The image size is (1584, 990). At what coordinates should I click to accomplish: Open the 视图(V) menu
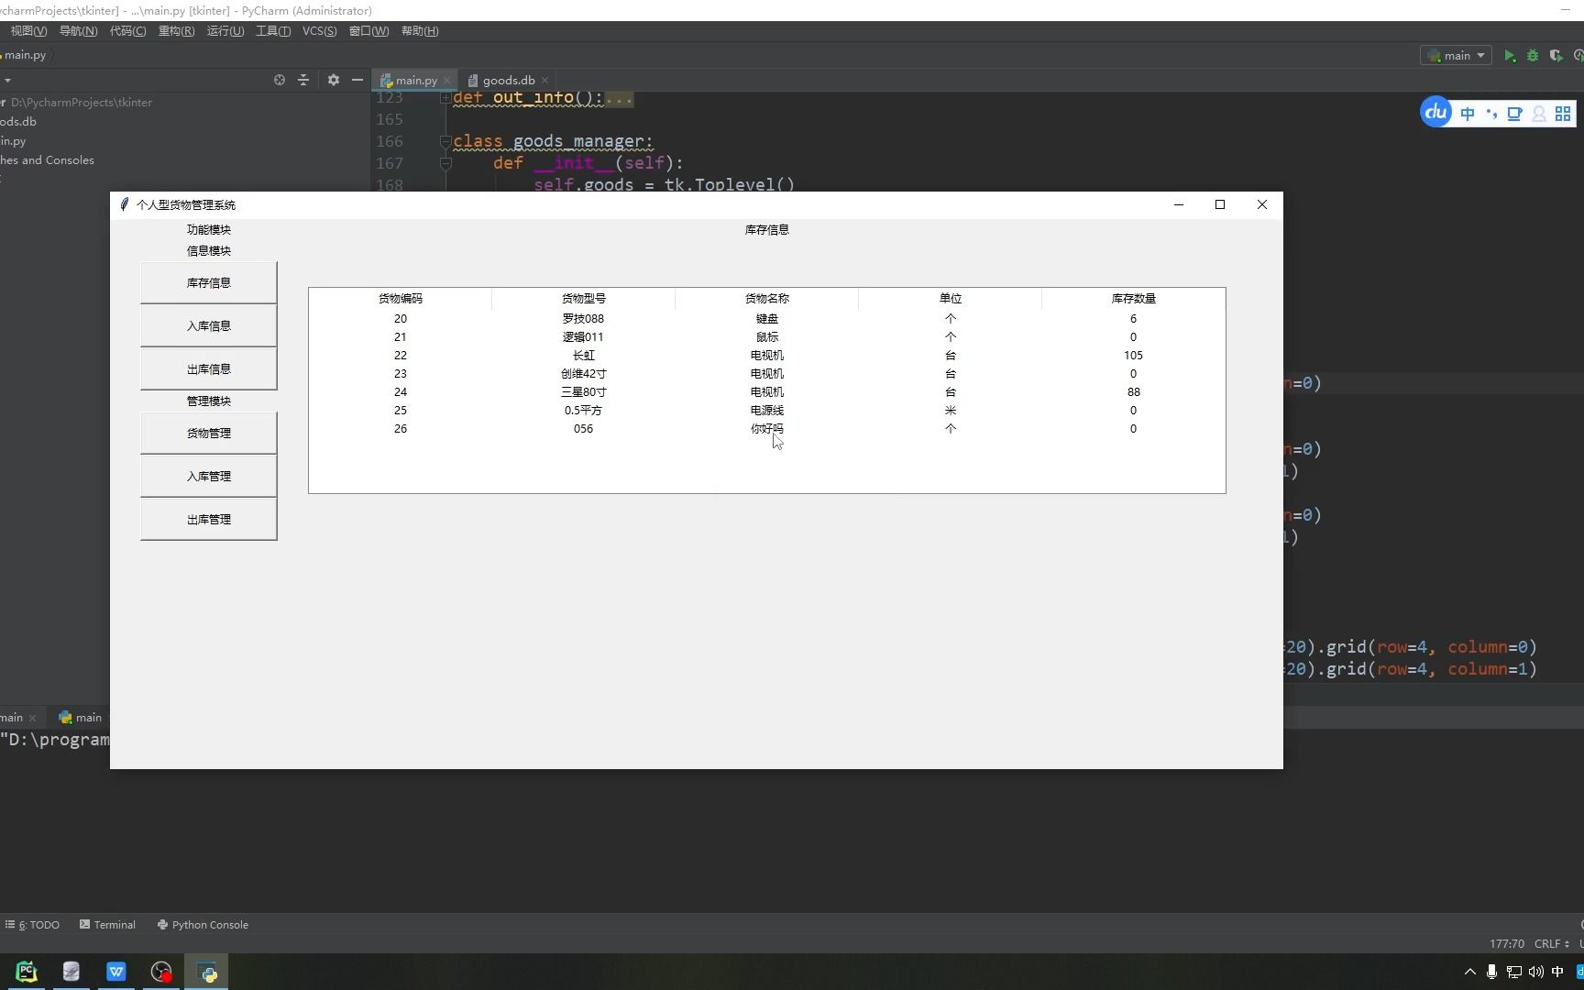(27, 30)
